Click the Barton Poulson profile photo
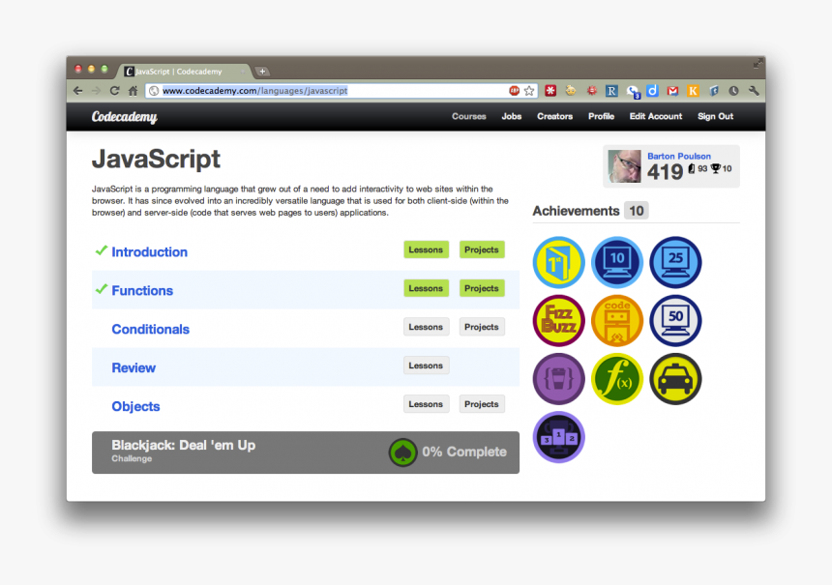 [x=625, y=166]
